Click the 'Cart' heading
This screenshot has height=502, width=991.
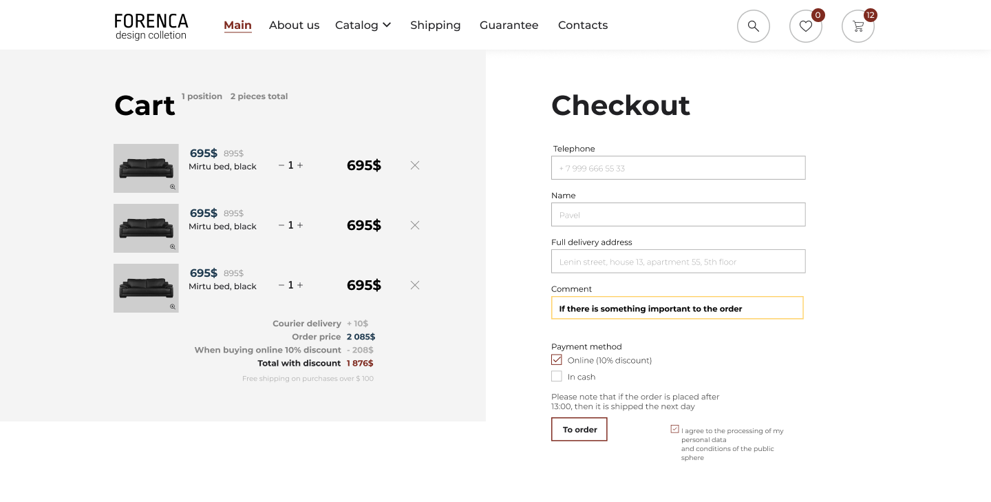pos(145,105)
